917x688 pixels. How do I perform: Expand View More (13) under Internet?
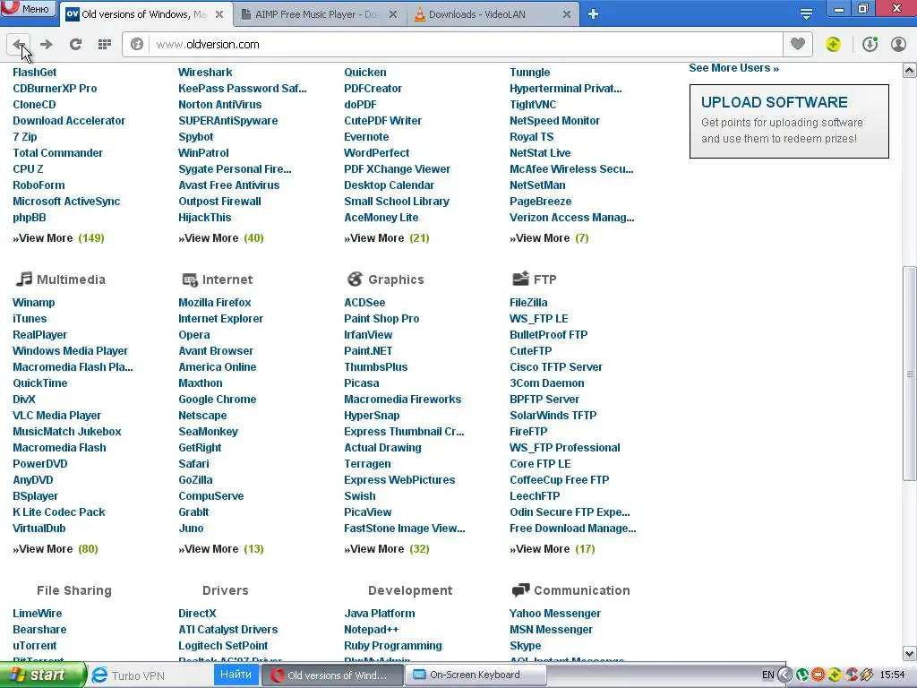(x=221, y=549)
